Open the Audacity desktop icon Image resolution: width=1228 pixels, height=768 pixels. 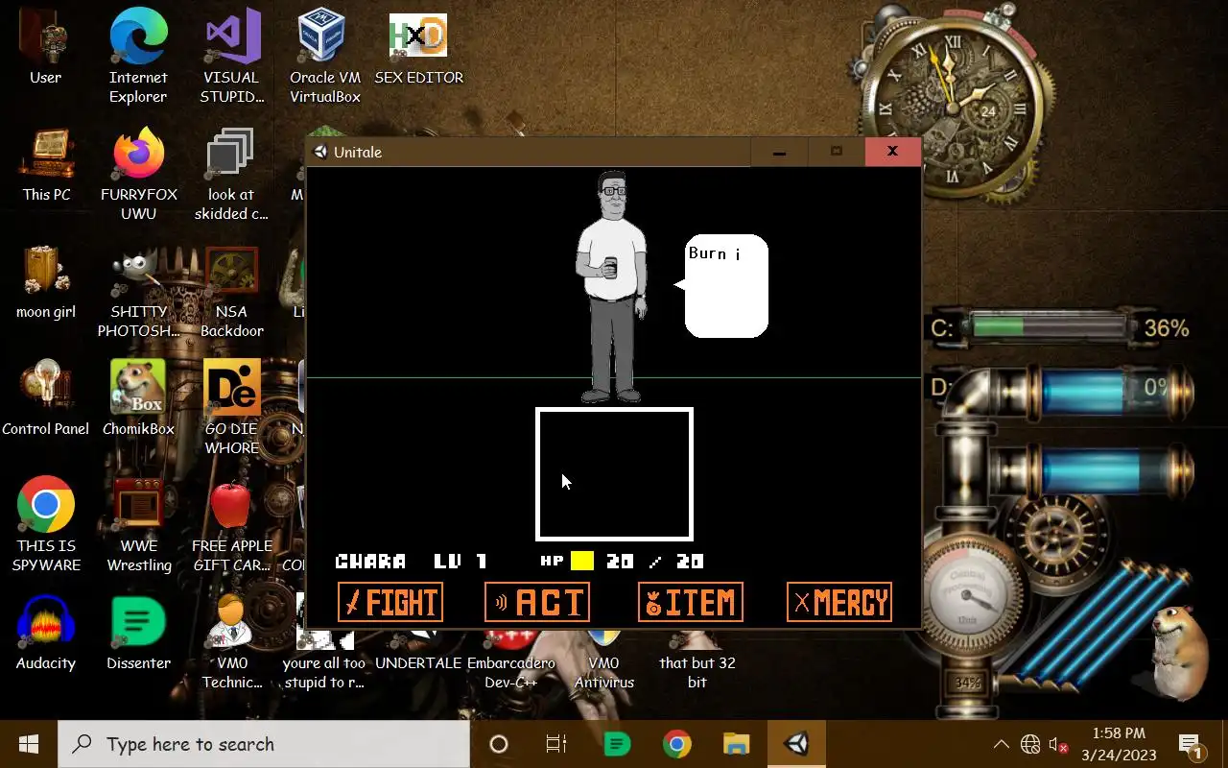46,634
